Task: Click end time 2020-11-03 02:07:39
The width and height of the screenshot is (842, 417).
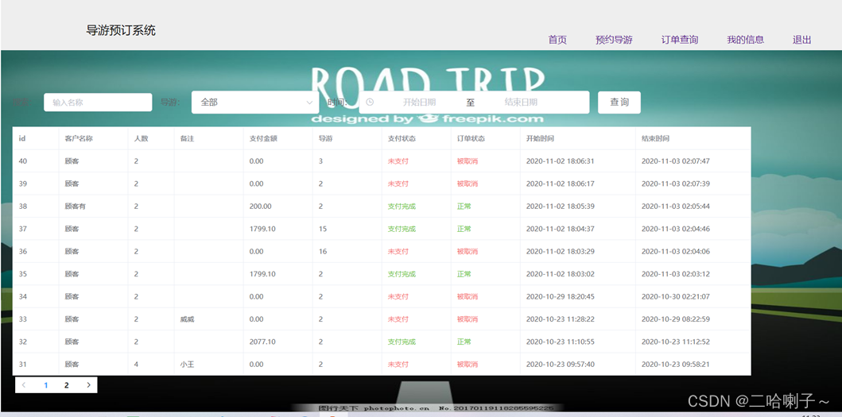Action: coord(676,183)
